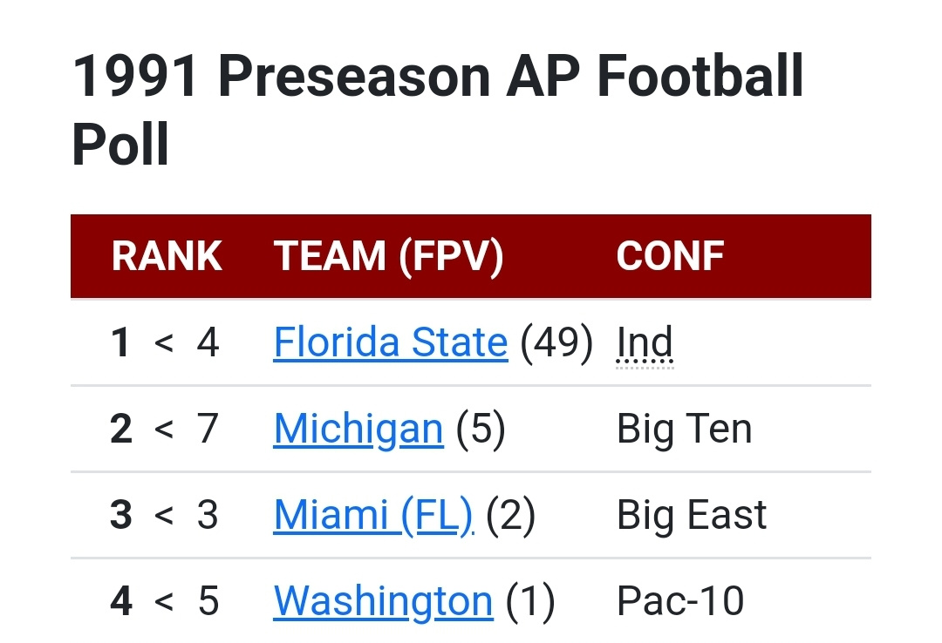This screenshot has width=942, height=643.
Task: Open the Michigan team link
Action: click(358, 429)
